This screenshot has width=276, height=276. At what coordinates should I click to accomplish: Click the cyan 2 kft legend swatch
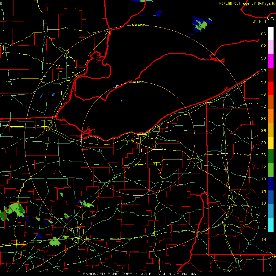click(x=271, y=225)
